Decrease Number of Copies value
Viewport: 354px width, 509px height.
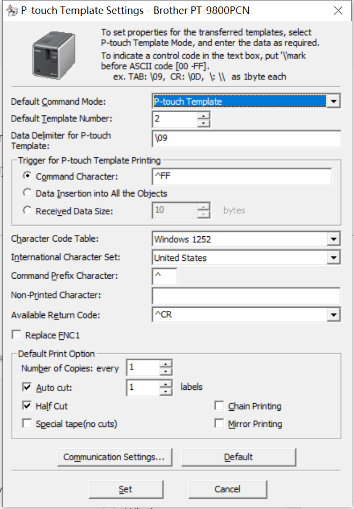(x=166, y=372)
